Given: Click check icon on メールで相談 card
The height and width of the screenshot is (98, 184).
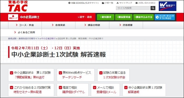Looking at the screenshot, I should [95, 88].
